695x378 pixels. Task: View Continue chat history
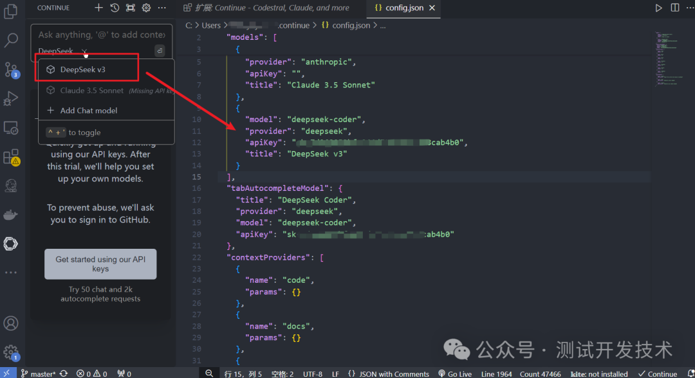coord(115,8)
